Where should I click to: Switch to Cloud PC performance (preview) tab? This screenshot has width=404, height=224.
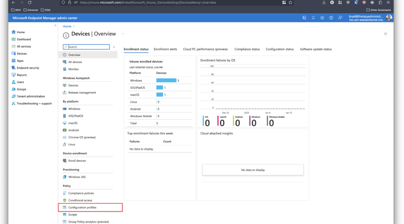206,49
